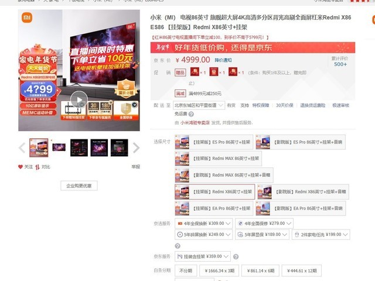Select 【挂架版】Redmi MAX 86英寸+挂架 option
Image resolution: width=375 pixels, height=281 pixels.
pos(218,159)
